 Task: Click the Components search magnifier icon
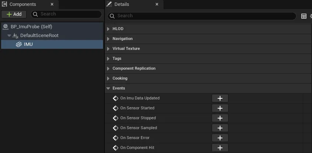35,14
